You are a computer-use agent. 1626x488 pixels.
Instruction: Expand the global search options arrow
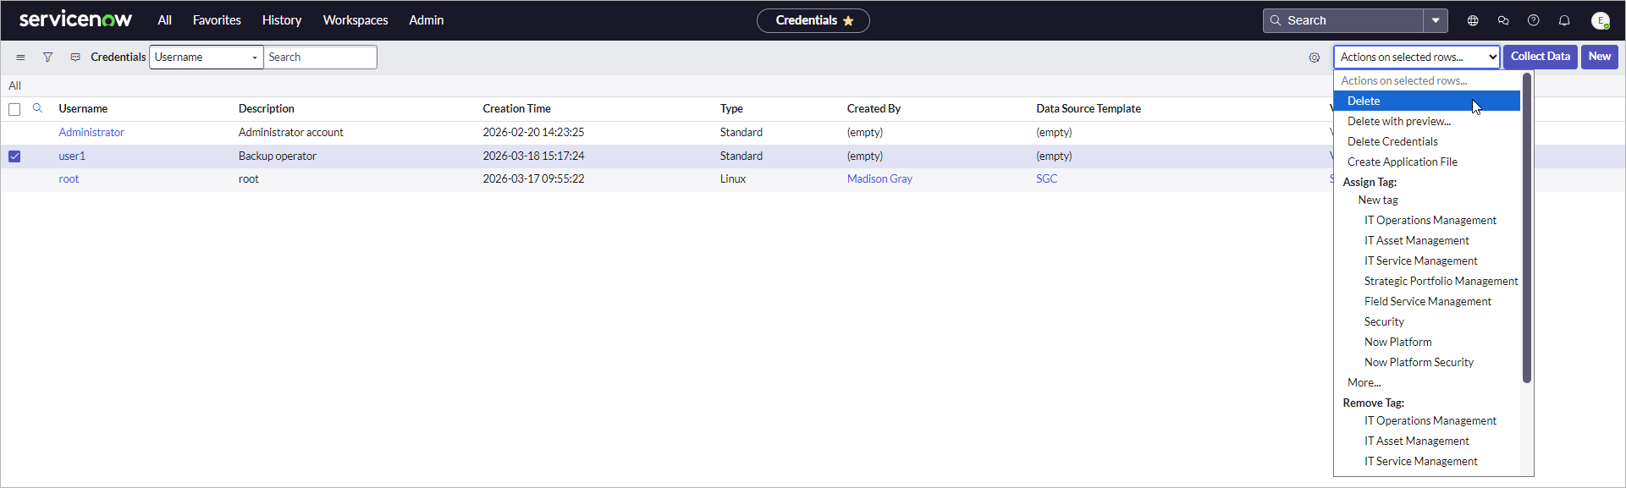pyautogui.click(x=1436, y=20)
